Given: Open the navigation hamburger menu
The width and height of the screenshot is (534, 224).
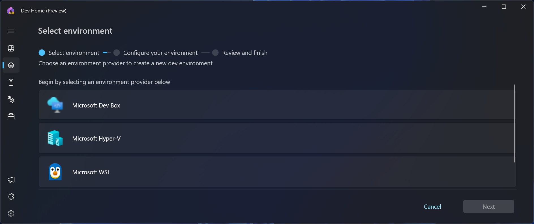Looking at the screenshot, I should (x=10, y=31).
